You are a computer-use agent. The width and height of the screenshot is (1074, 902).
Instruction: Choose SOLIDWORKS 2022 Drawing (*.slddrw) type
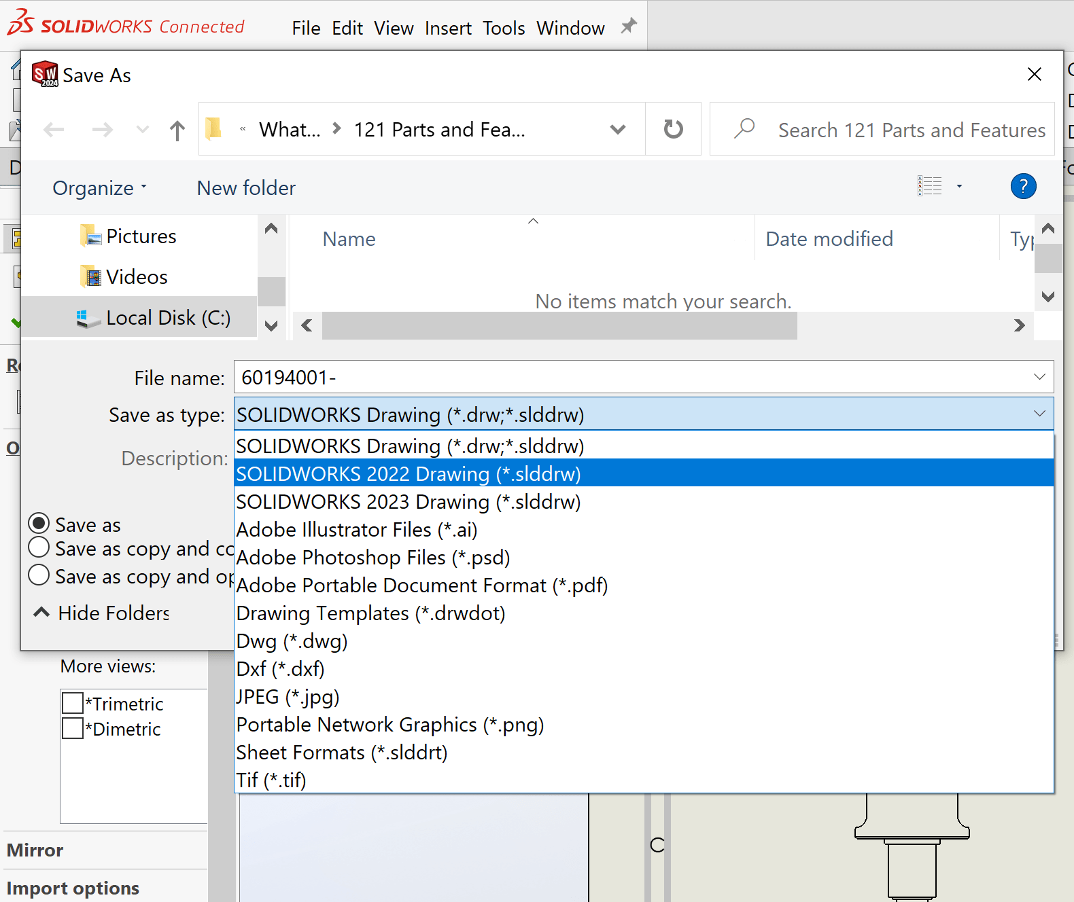644,473
